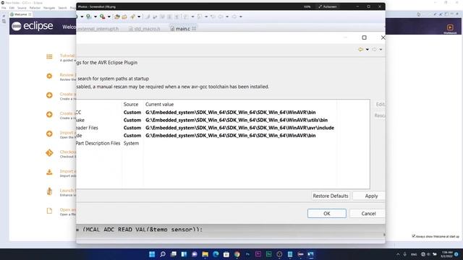Open back-history dropdown in preferences dialog
463x260 pixels.
[x=368, y=50]
